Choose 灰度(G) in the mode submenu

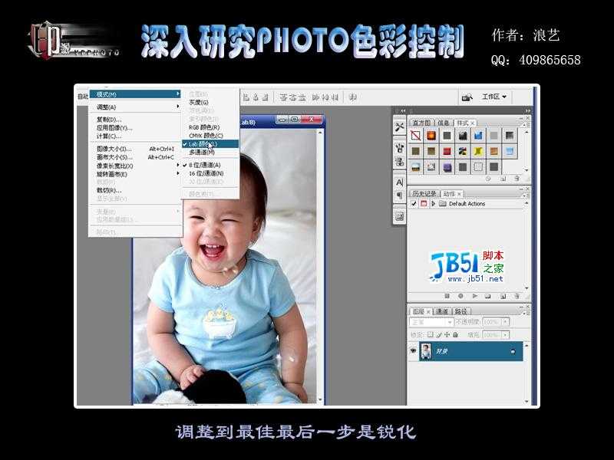click(210, 103)
